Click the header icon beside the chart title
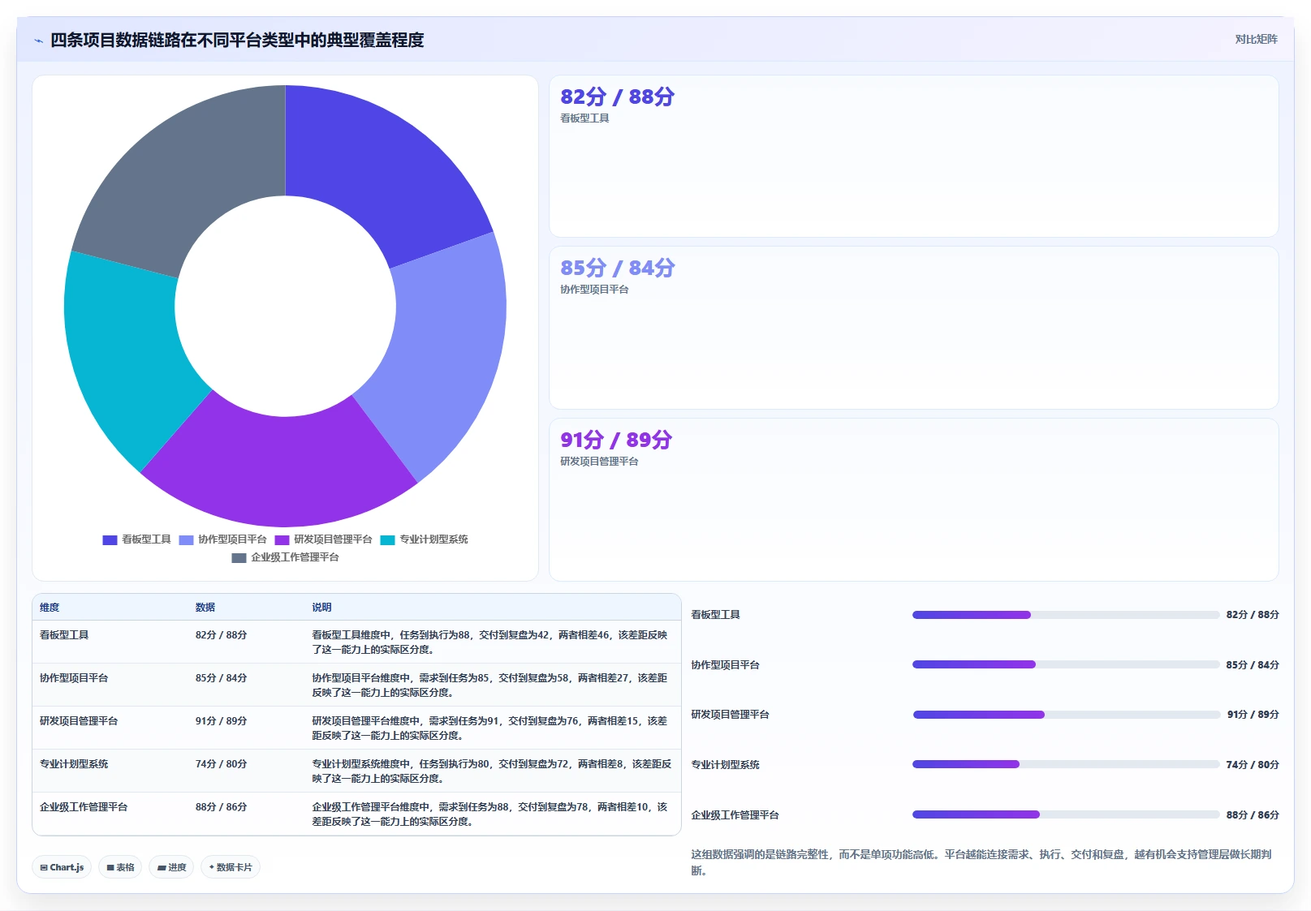The image size is (1311, 911). [38, 41]
